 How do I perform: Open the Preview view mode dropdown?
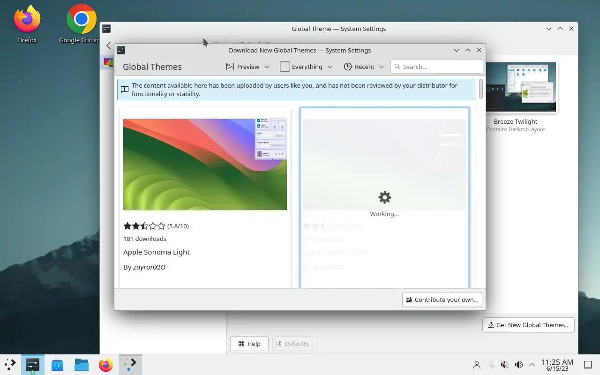click(248, 67)
